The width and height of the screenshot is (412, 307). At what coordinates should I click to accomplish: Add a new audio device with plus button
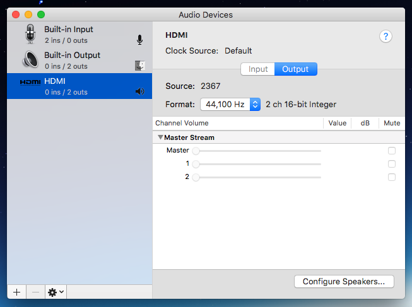pos(16,292)
